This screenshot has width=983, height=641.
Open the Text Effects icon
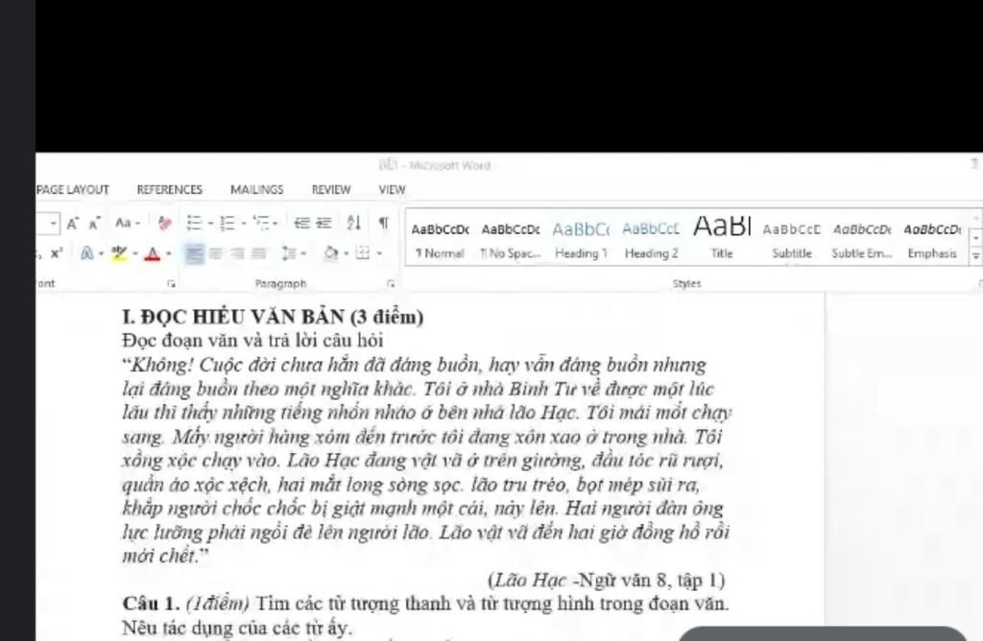(x=87, y=253)
